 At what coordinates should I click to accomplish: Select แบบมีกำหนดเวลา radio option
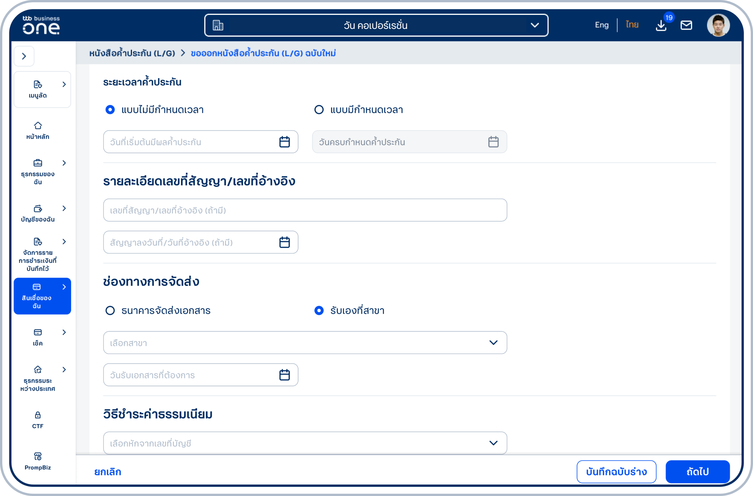coord(319,110)
